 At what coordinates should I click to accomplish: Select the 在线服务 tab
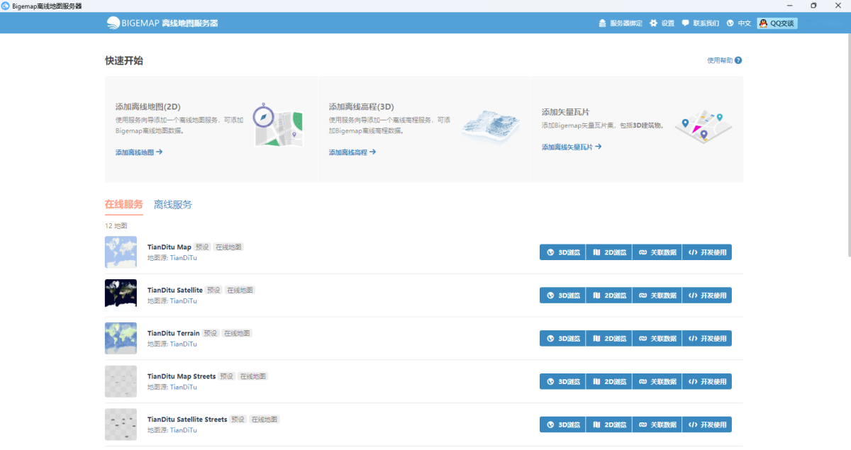coord(124,205)
